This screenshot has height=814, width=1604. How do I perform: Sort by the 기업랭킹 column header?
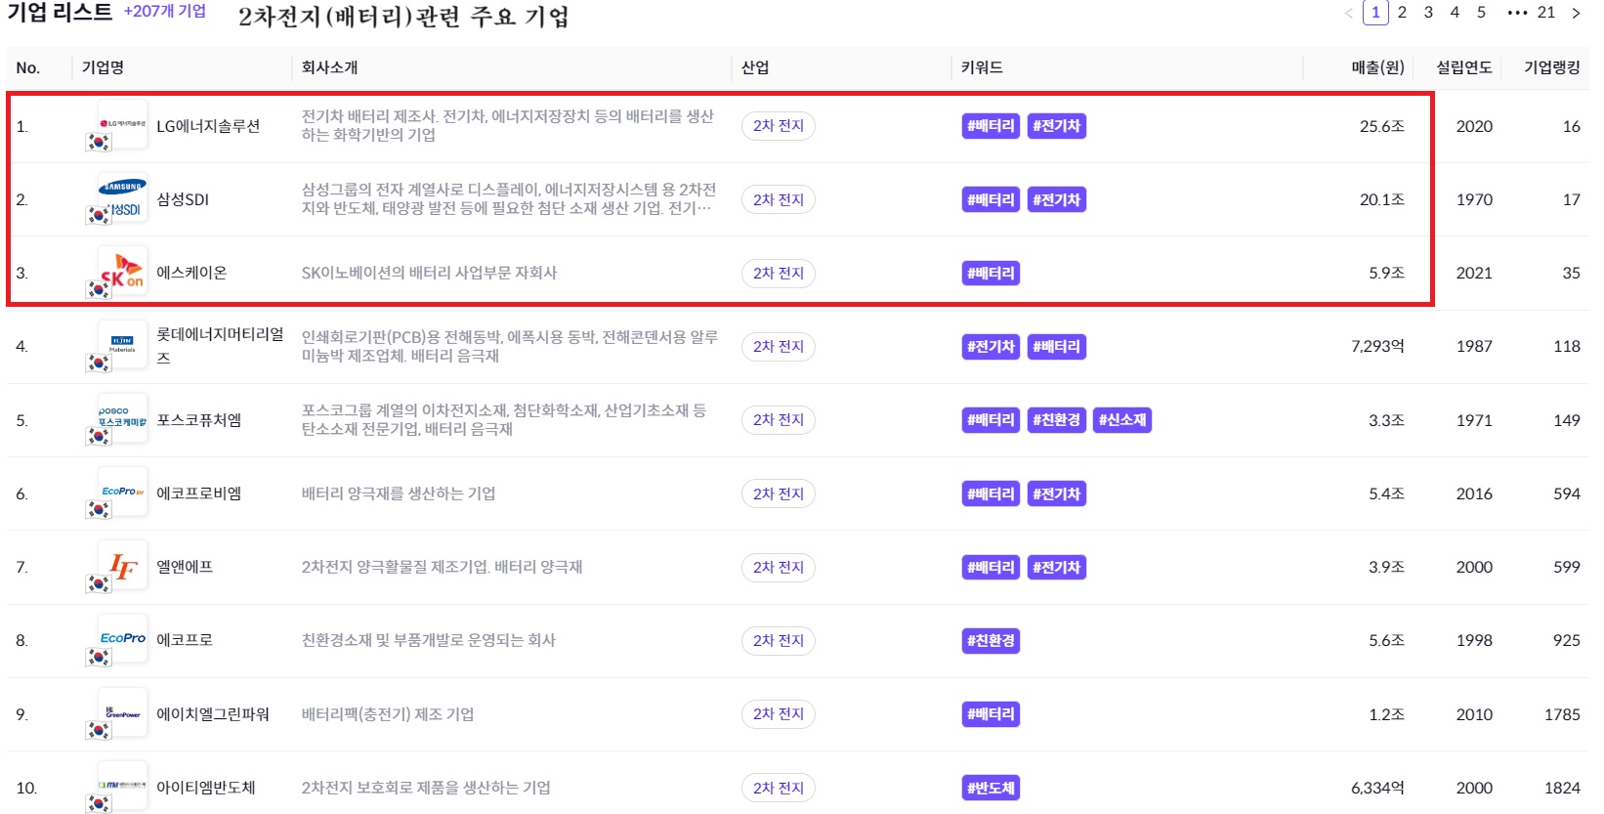(1552, 67)
